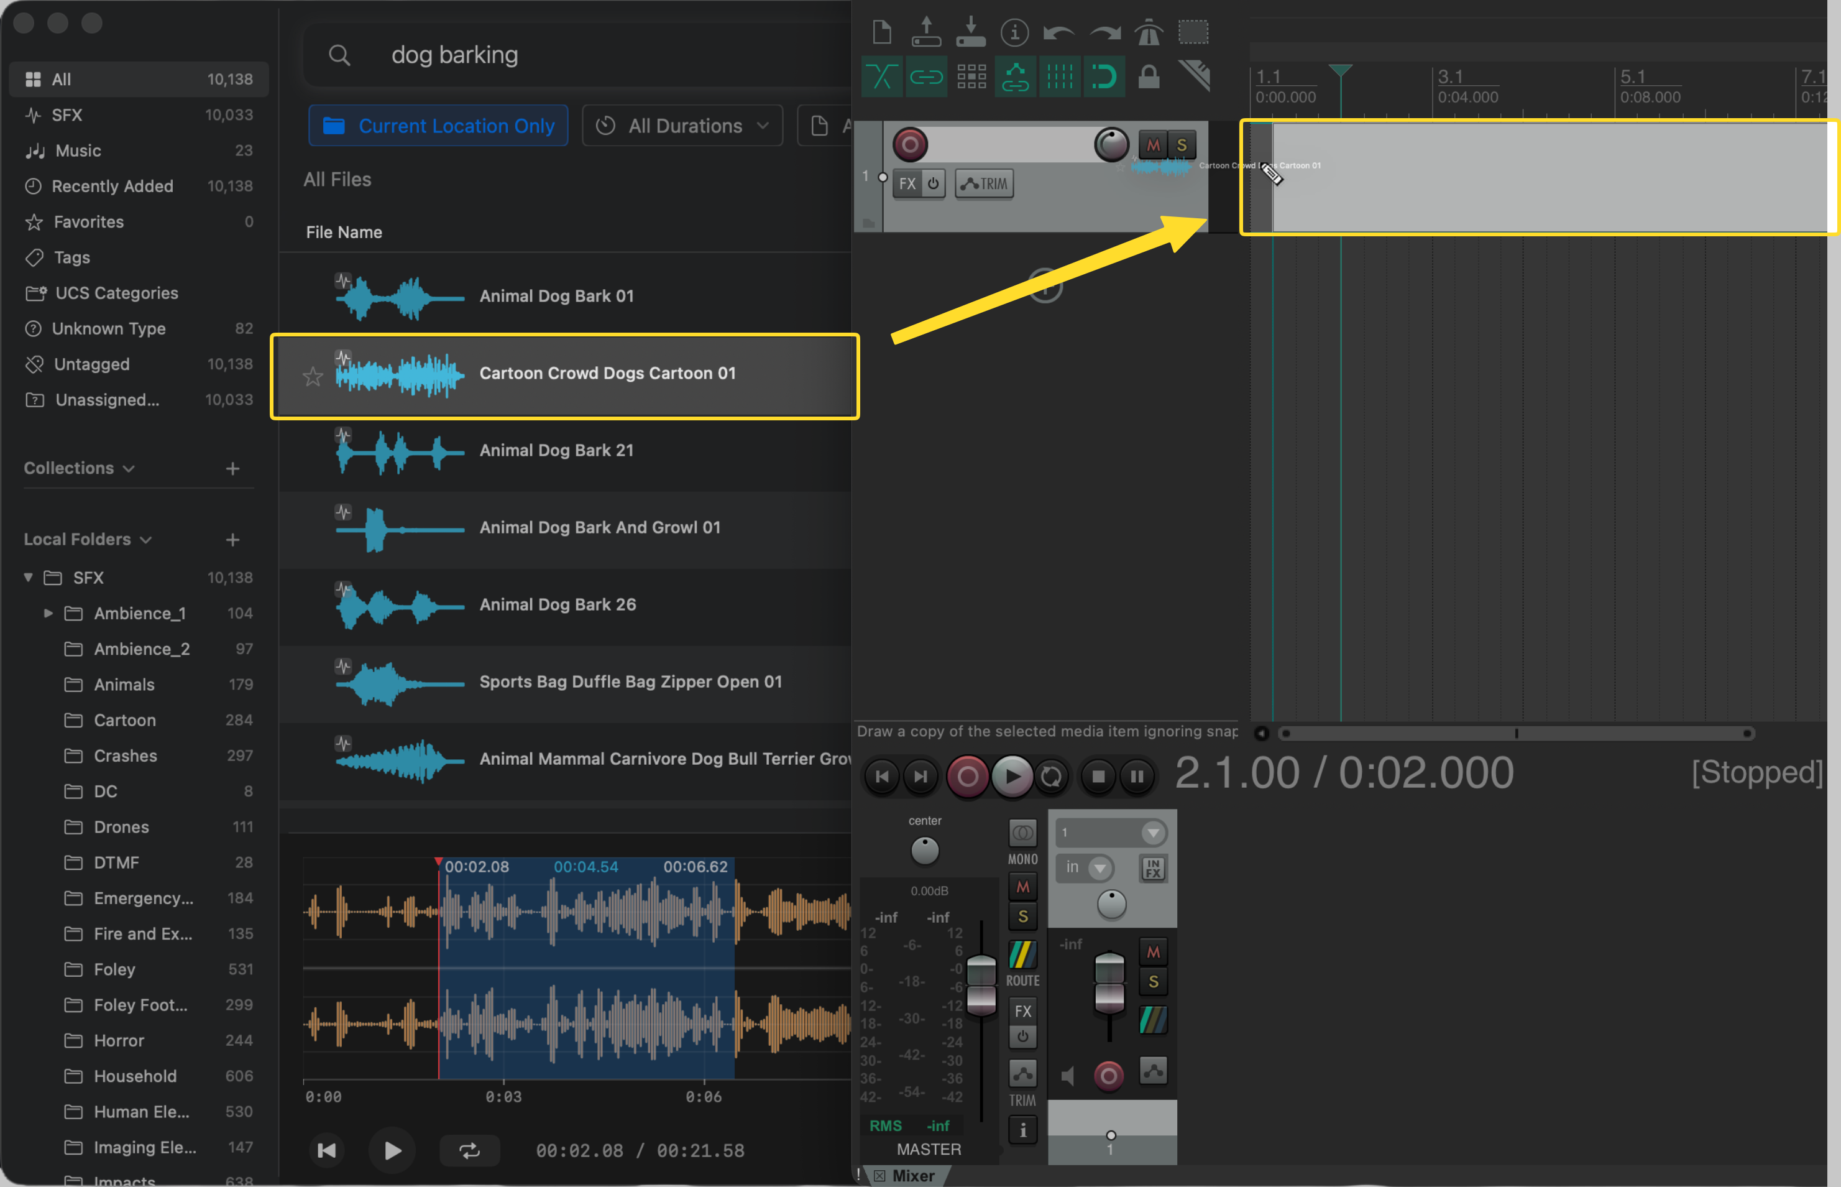Open master FX button in mixer

click(1022, 1010)
